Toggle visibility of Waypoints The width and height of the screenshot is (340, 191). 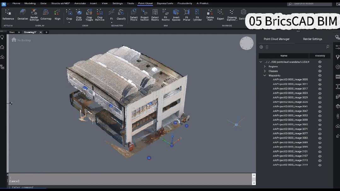320,76
